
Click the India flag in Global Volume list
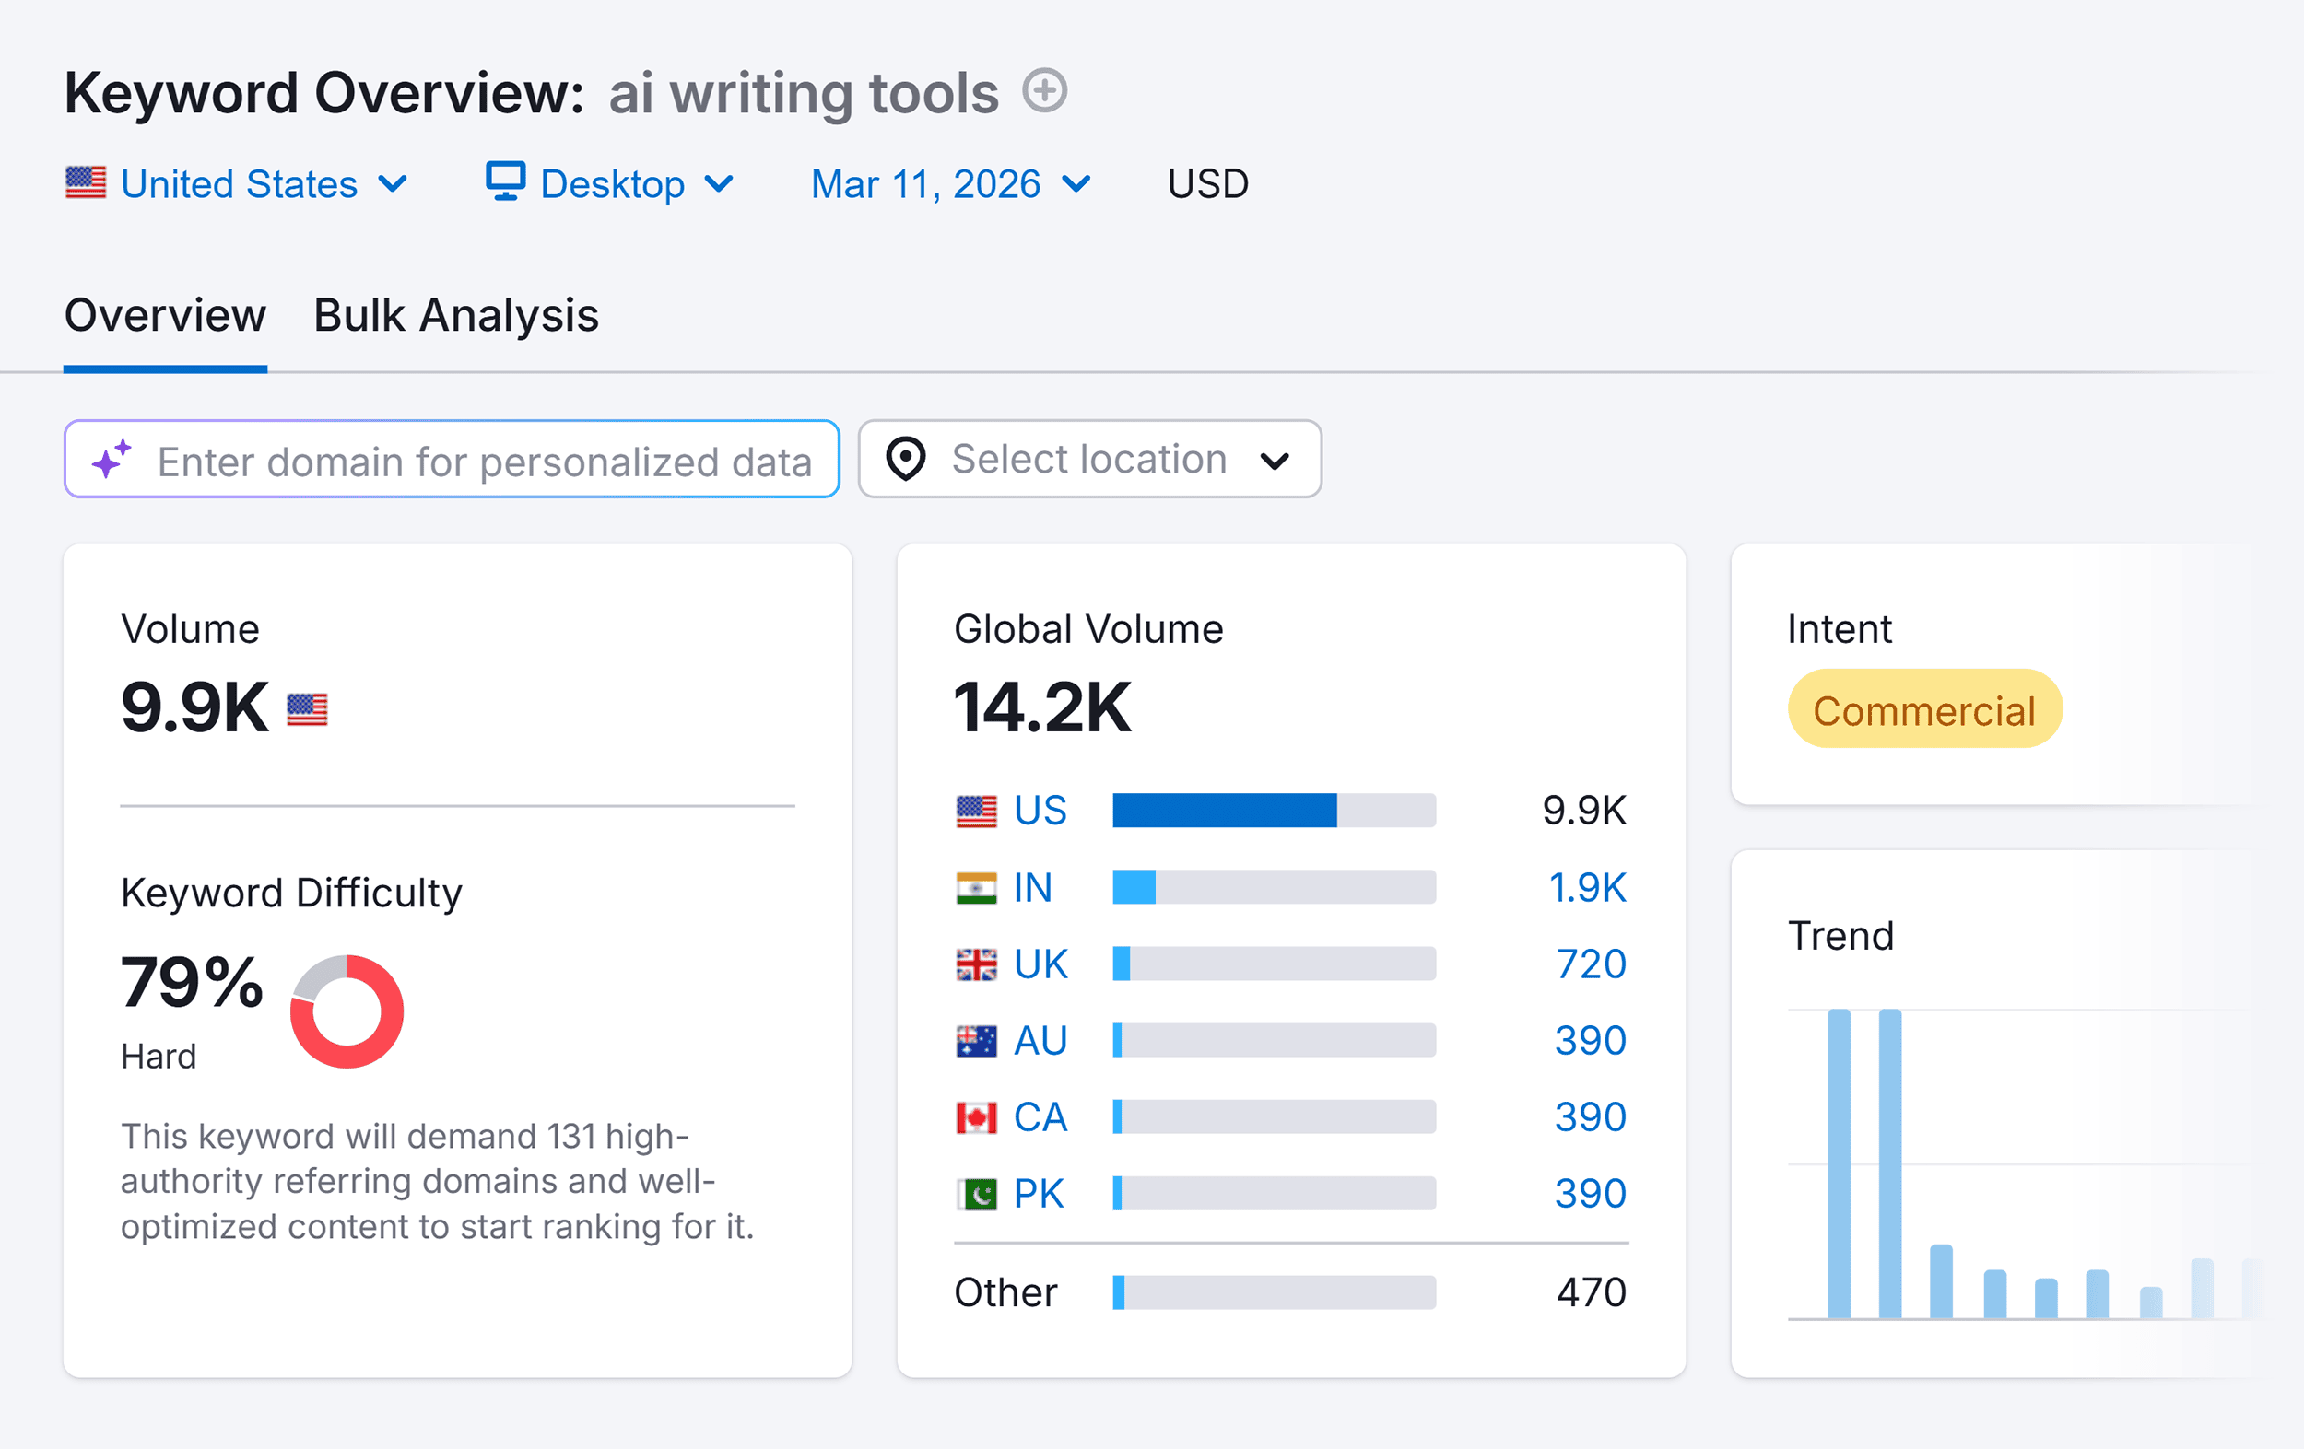click(x=977, y=886)
